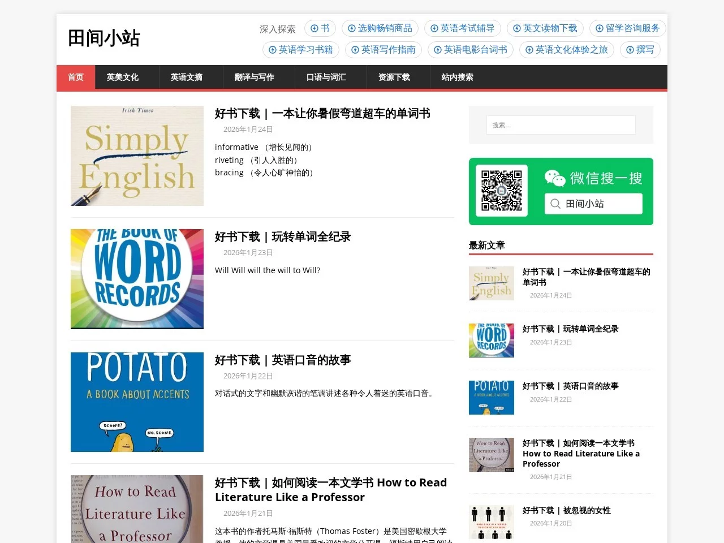Click the Potato accents book cover image
This screenshot has width=724, height=543.
[137, 402]
